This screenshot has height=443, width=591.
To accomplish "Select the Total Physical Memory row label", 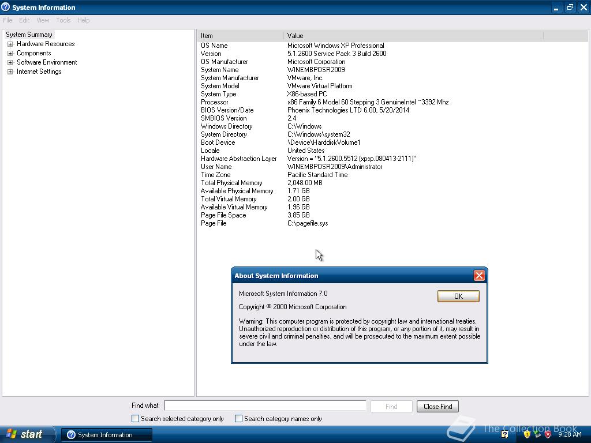I will [231, 183].
